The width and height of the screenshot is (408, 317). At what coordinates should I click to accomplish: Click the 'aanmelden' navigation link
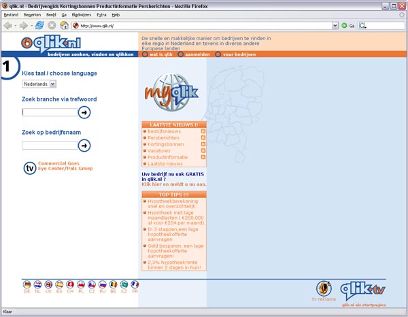pyautogui.click(x=197, y=54)
